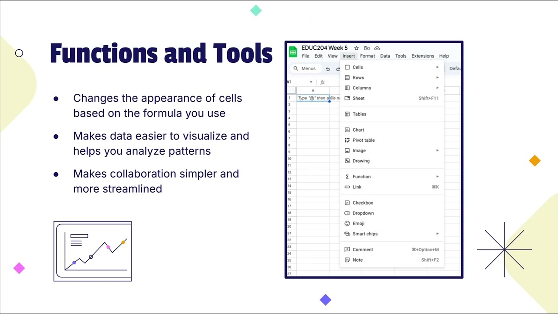This screenshot has height=314, width=558.
Task: Add a Comment from Insert menu
Action: point(392,249)
